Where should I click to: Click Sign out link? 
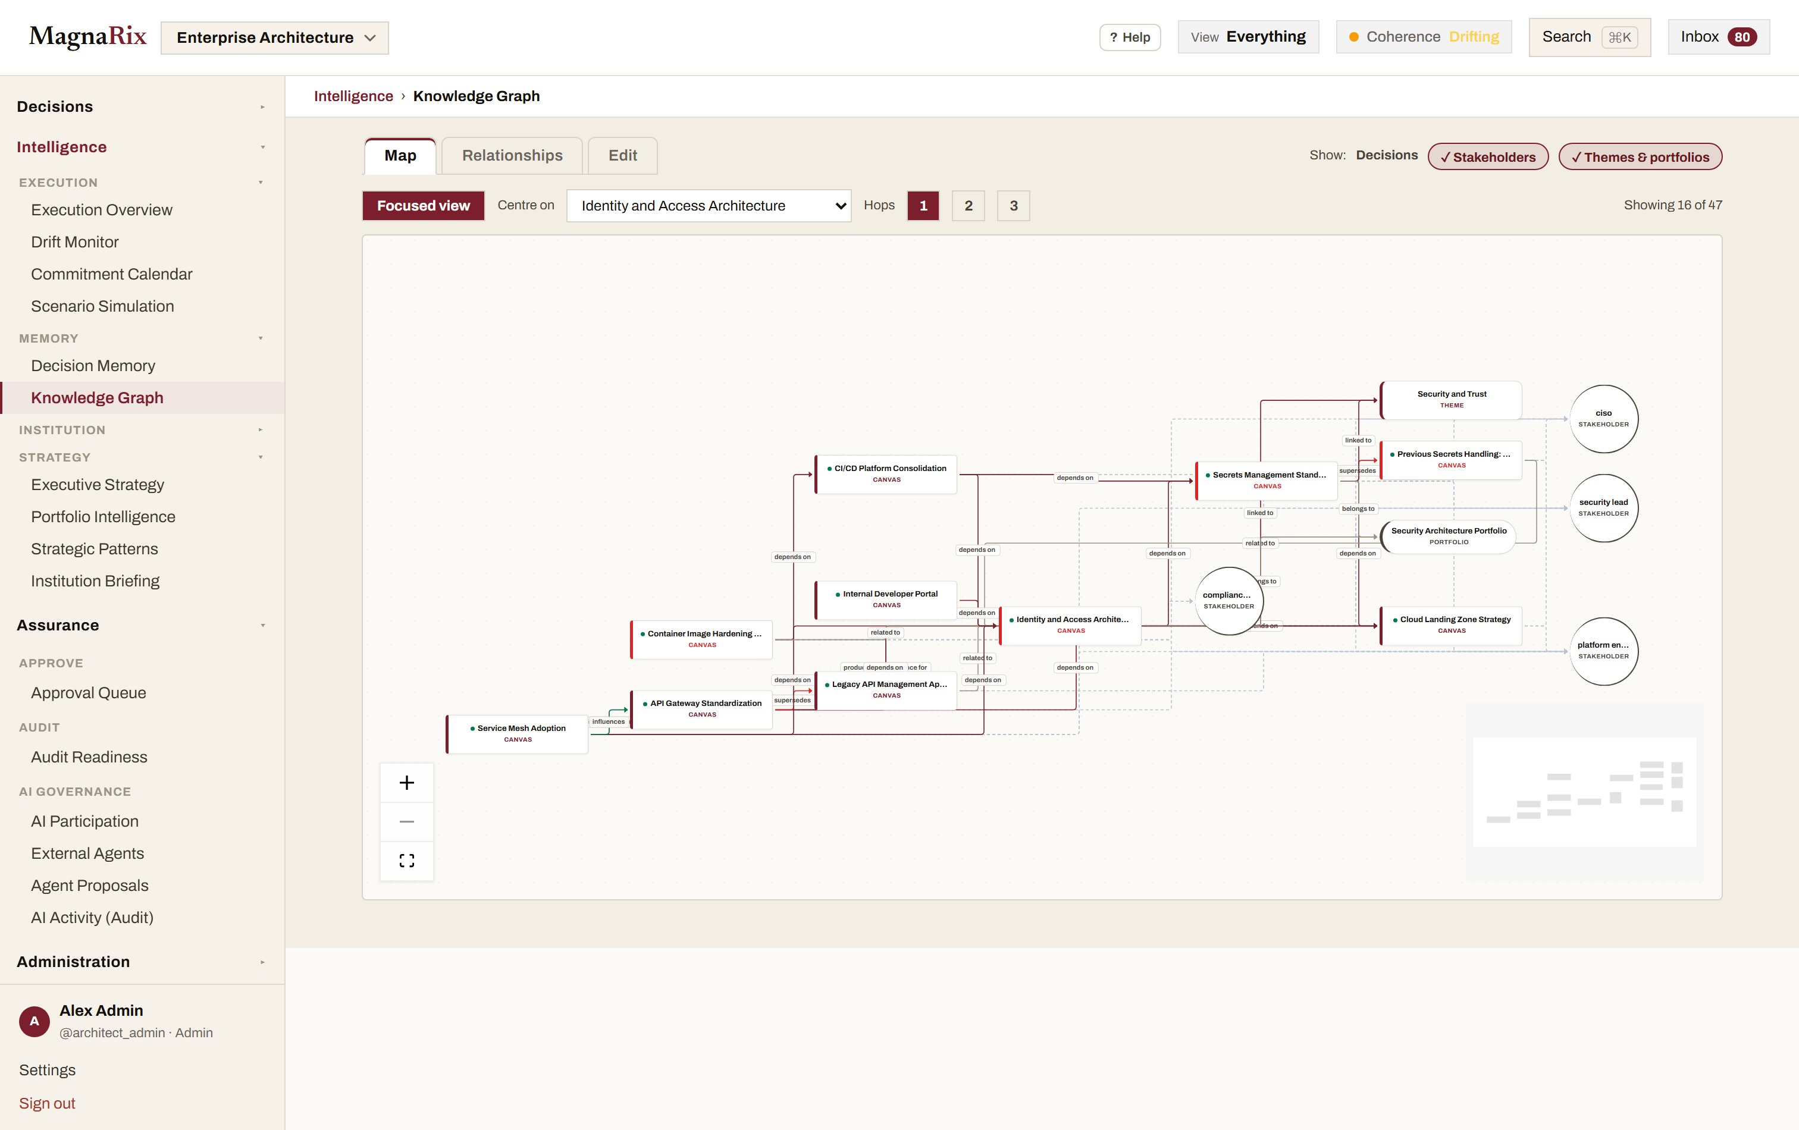pos(47,1103)
